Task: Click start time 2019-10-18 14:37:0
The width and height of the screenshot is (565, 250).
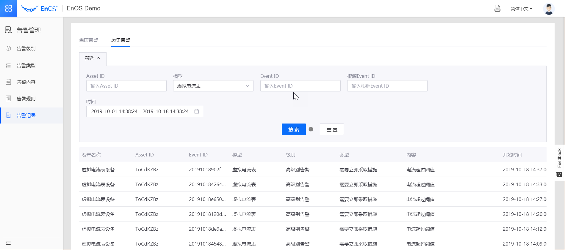Action: click(525, 170)
